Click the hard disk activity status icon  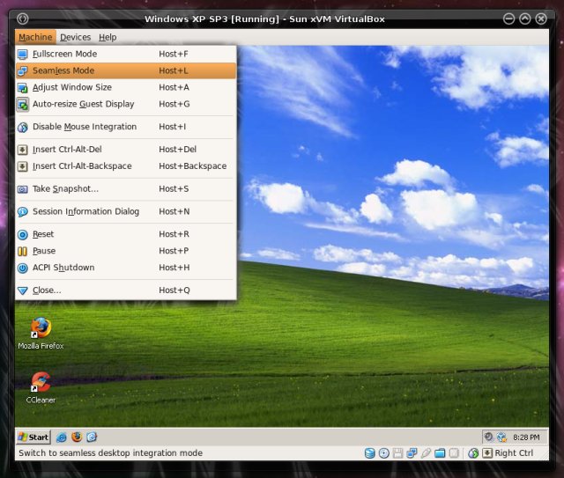[x=371, y=453]
